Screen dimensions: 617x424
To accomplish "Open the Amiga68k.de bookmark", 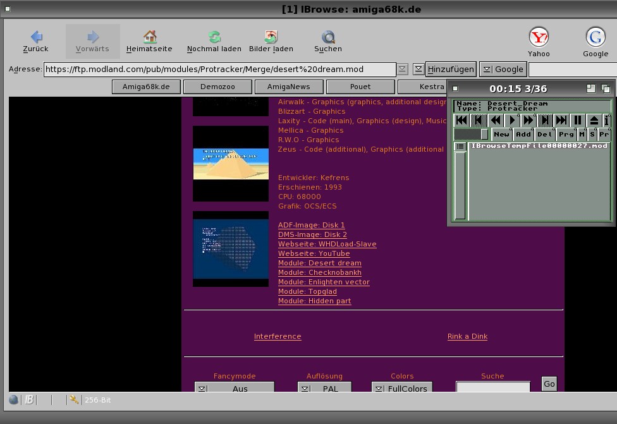I will click(x=146, y=87).
